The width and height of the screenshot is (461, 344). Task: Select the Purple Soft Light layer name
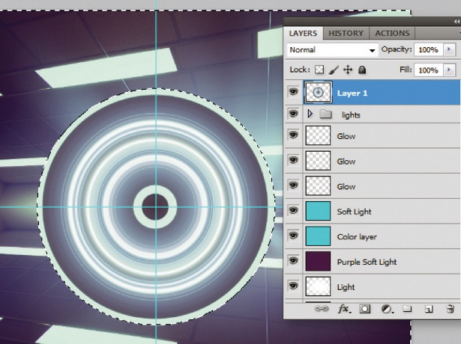click(x=367, y=262)
